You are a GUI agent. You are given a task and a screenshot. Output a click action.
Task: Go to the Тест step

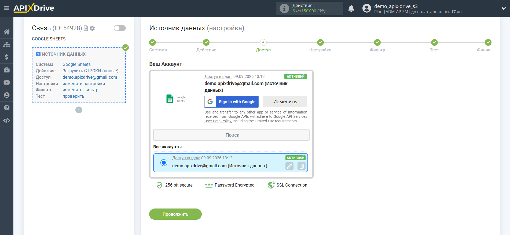pos(434,46)
